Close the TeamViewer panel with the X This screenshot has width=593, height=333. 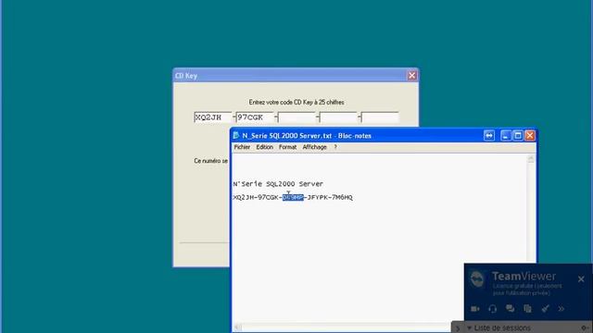[581, 279]
